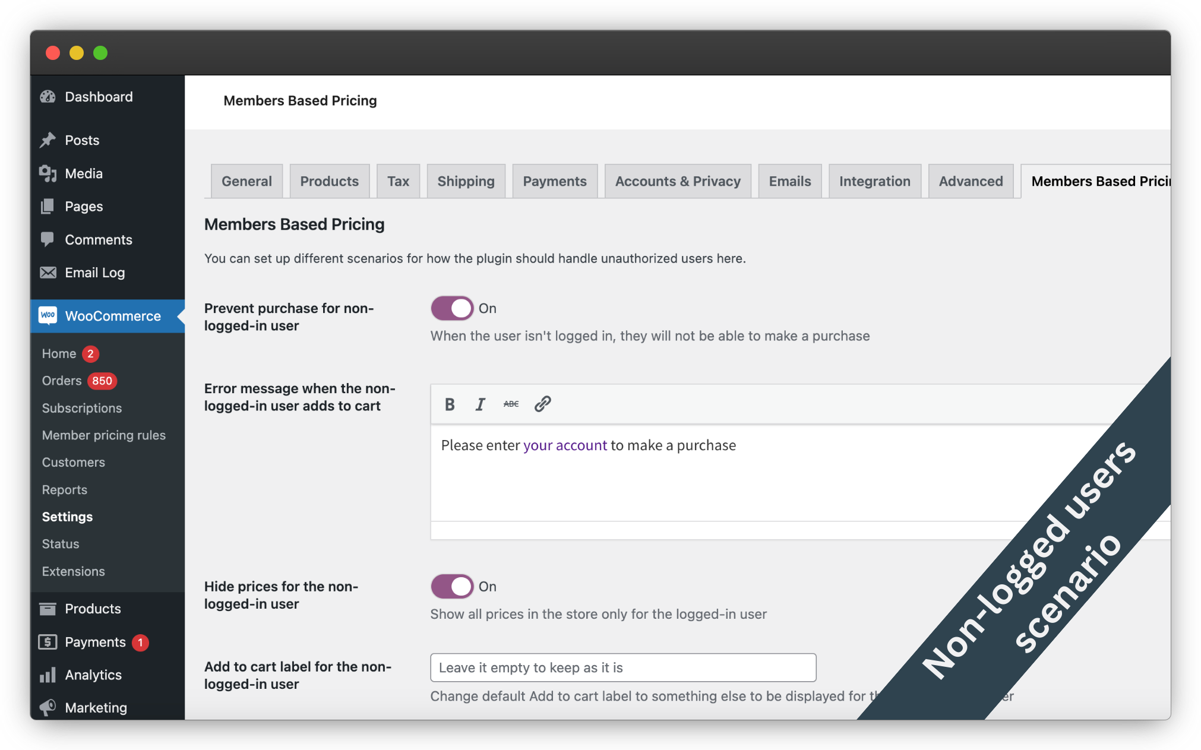Open the Marketing sidebar menu
The image size is (1201, 750).
click(x=96, y=708)
